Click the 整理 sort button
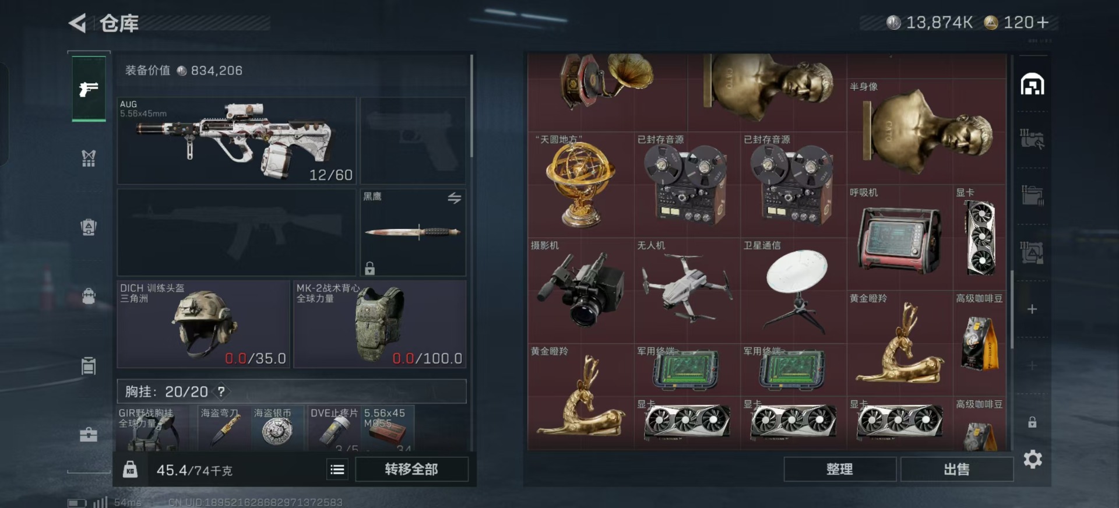Screen dimensions: 1119x508 pyautogui.click(x=840, y=470)
